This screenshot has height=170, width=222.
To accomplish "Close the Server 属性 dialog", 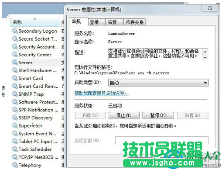I will coord(210,7).
